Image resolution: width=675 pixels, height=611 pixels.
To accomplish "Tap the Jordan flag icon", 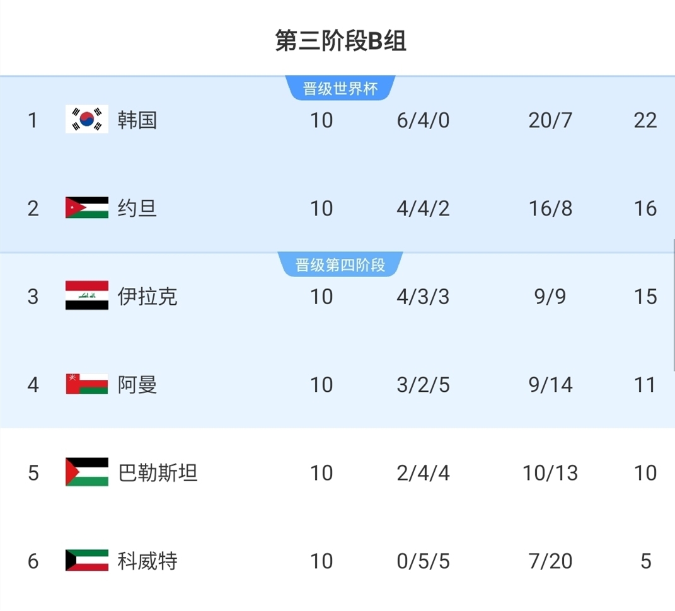I will pyautogui.click(x=87, y=208).
